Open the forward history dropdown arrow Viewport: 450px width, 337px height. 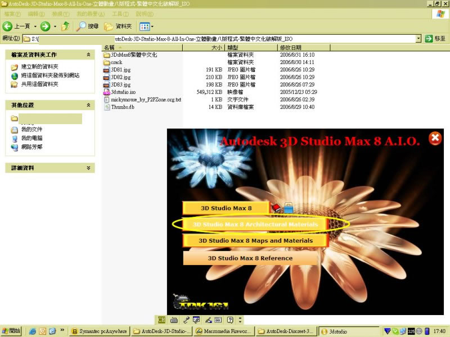coord(55,26)
